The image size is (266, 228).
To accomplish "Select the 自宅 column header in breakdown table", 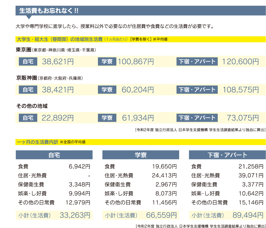I will pos(54,155).
